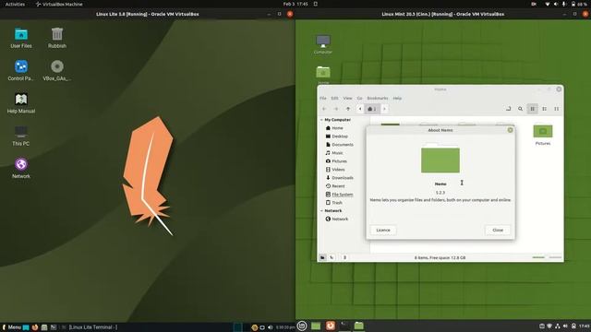
Task: Open the File menu in Nemo
Action: coord(323,99)
